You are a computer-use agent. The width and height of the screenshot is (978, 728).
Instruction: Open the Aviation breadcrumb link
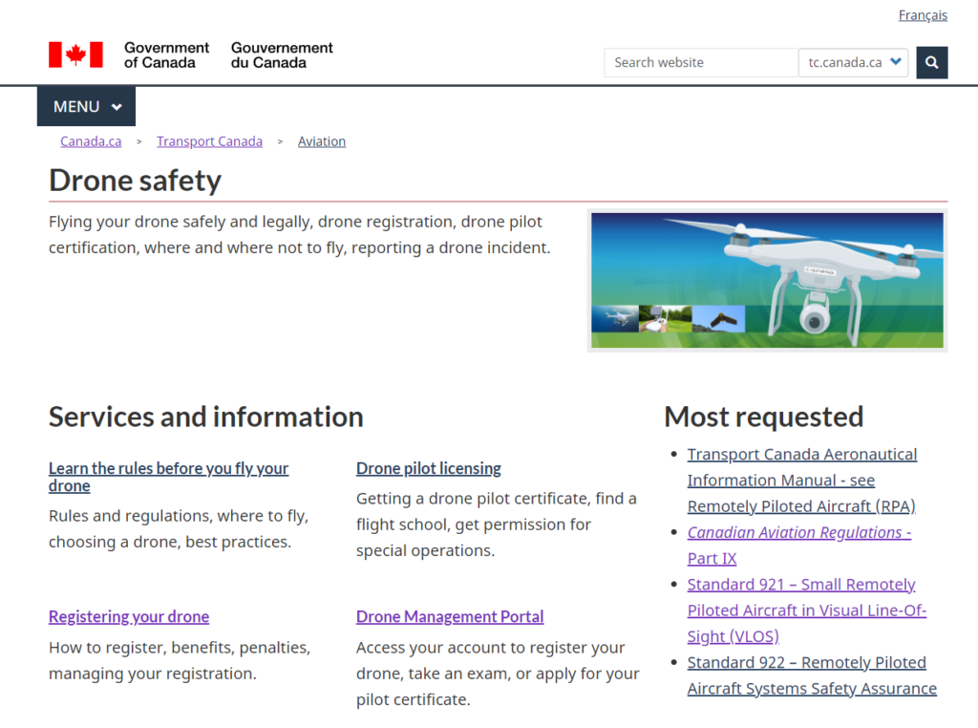point(322,141)
